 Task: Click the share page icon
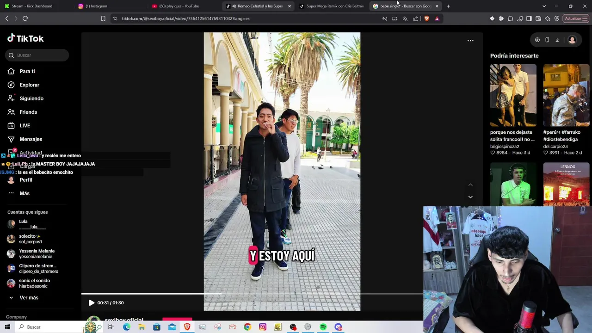(415, 18)
